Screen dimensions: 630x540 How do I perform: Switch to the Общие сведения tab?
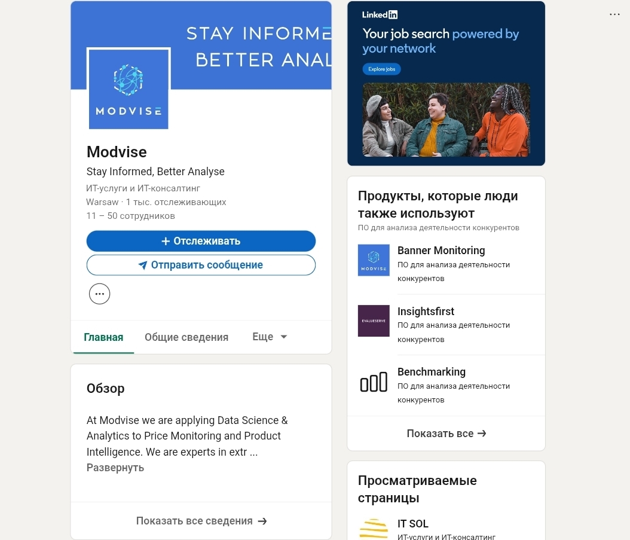click(186, 337)
